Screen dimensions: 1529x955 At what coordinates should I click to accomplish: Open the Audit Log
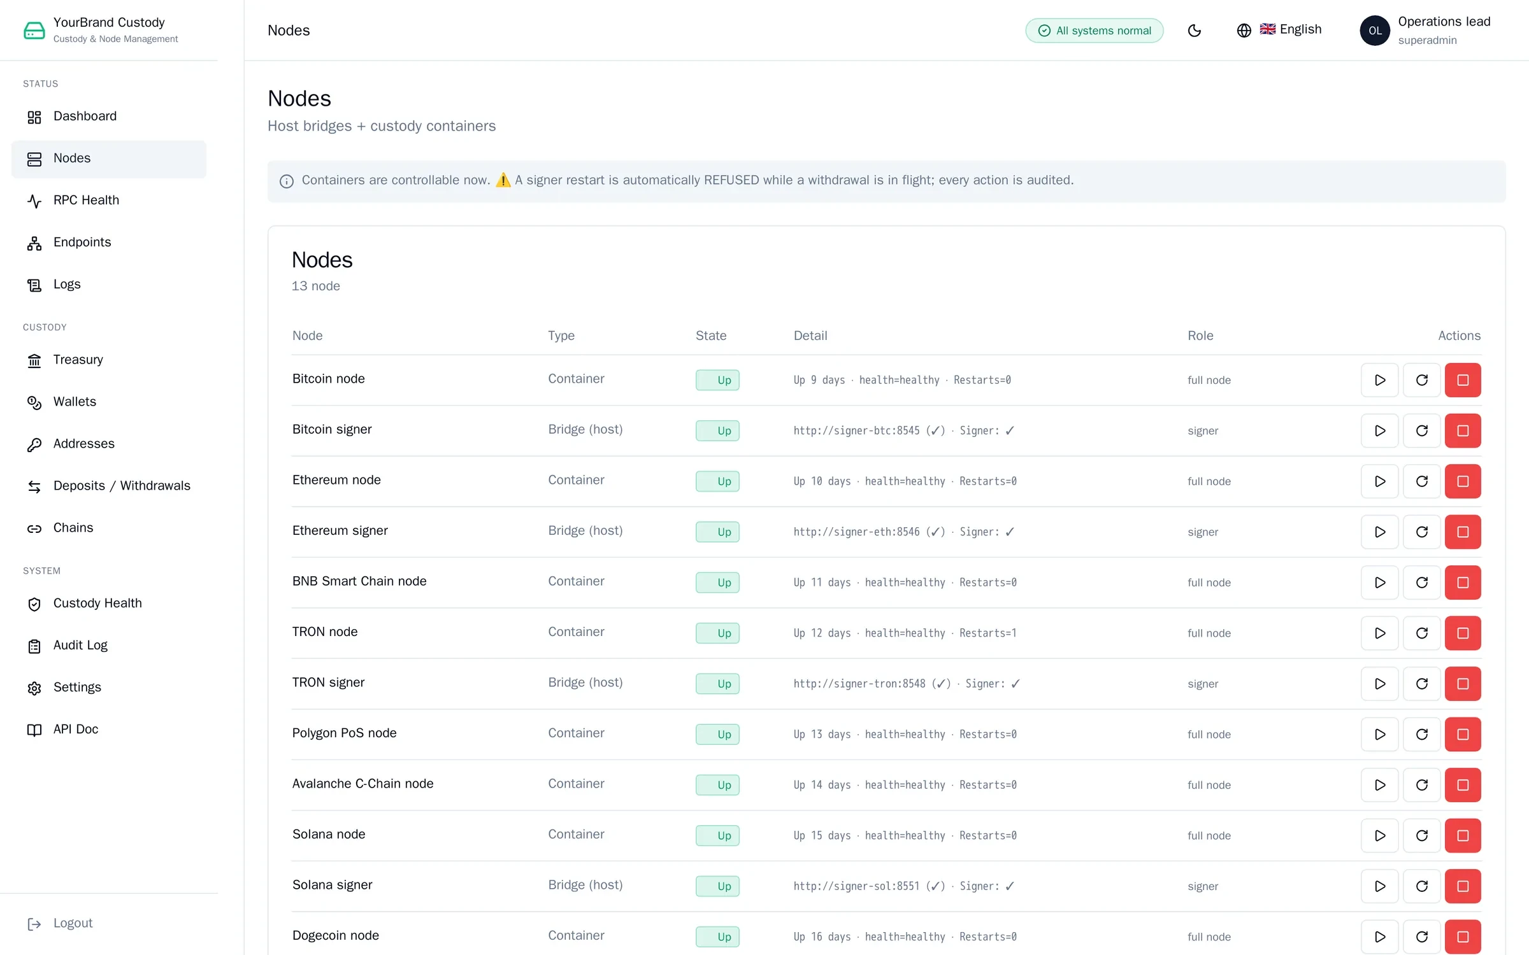point(109,646)
